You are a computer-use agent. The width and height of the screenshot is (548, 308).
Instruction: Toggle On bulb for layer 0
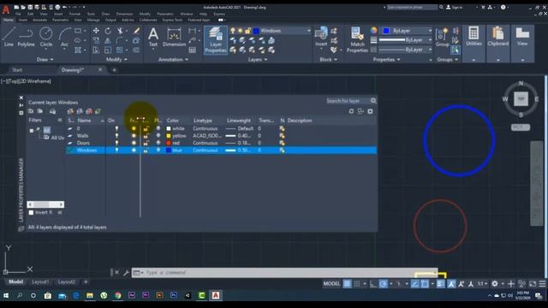tap(116, 128)
